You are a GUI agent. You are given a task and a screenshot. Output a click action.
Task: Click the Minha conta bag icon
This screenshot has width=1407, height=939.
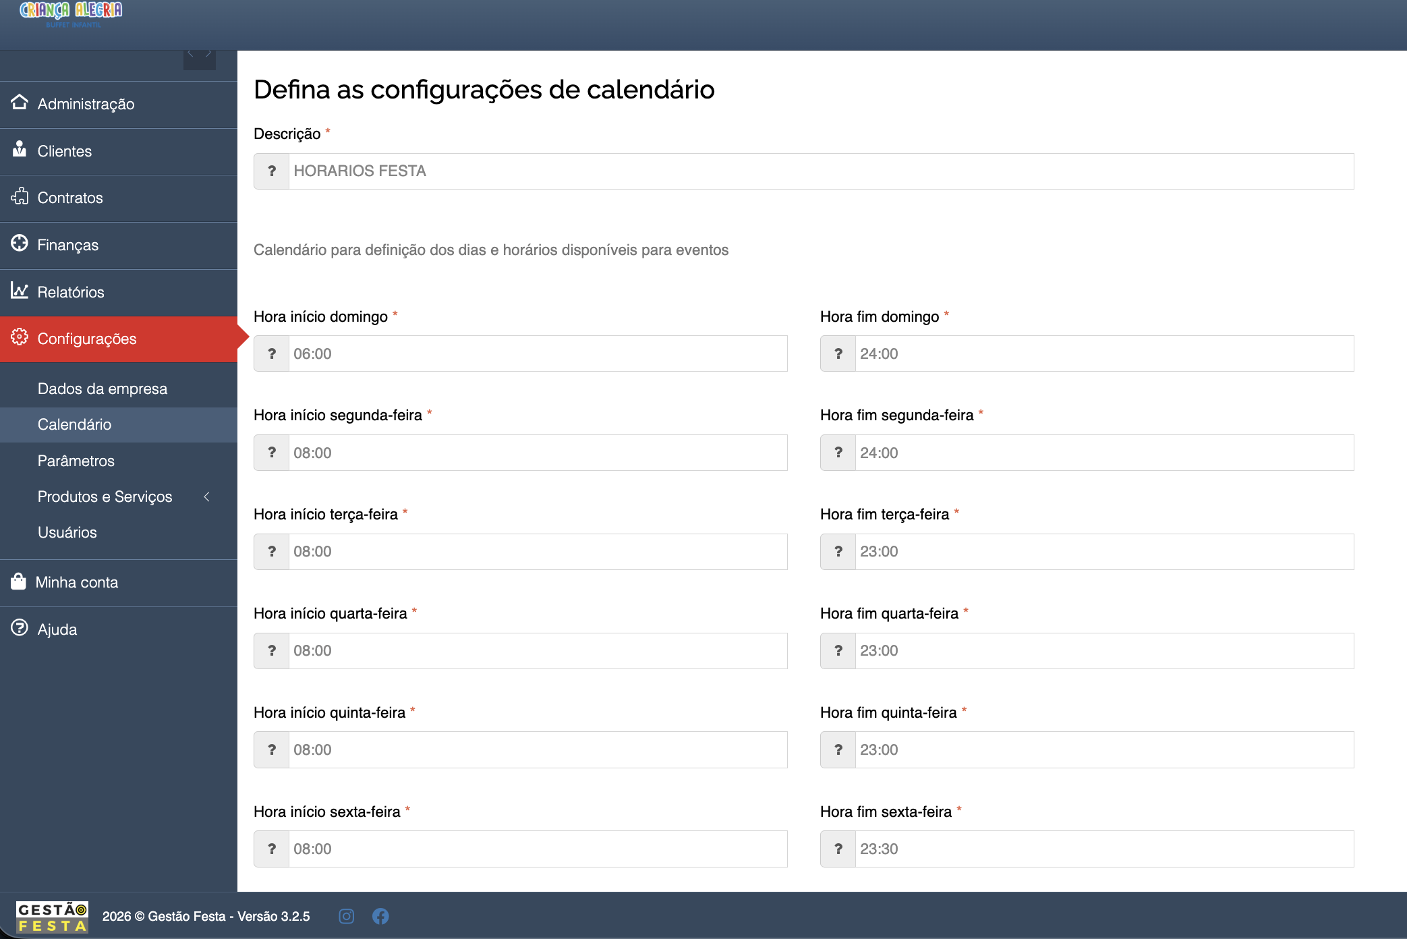pyautogui.click(x=18, y=581)
